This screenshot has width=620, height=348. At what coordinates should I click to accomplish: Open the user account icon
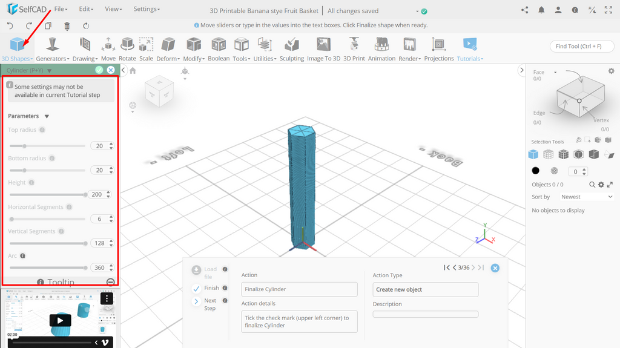(558, 10)
